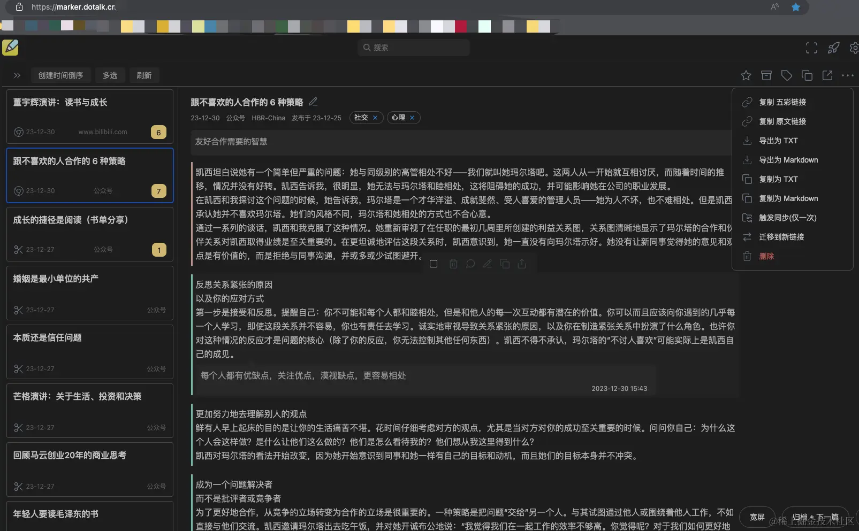
Task: Tick the highlight selection checkbox
Action: coord(434,264)
